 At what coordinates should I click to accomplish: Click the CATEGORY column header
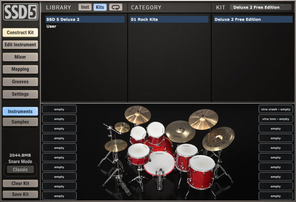(x=146, y=8)
